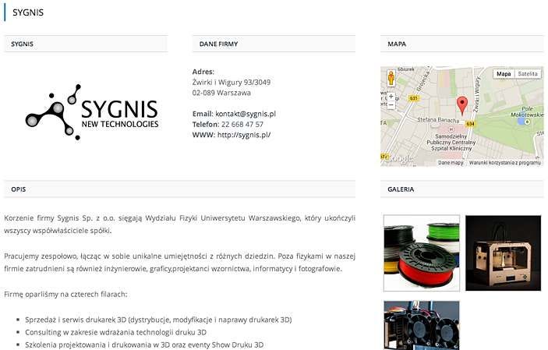548x350 pixels.
Task: Click the bullet item Szkolenia projektowania i drukowania
Action: click(x=144, y=345)
